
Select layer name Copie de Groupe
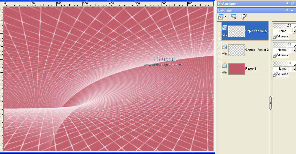coord(257,31)
